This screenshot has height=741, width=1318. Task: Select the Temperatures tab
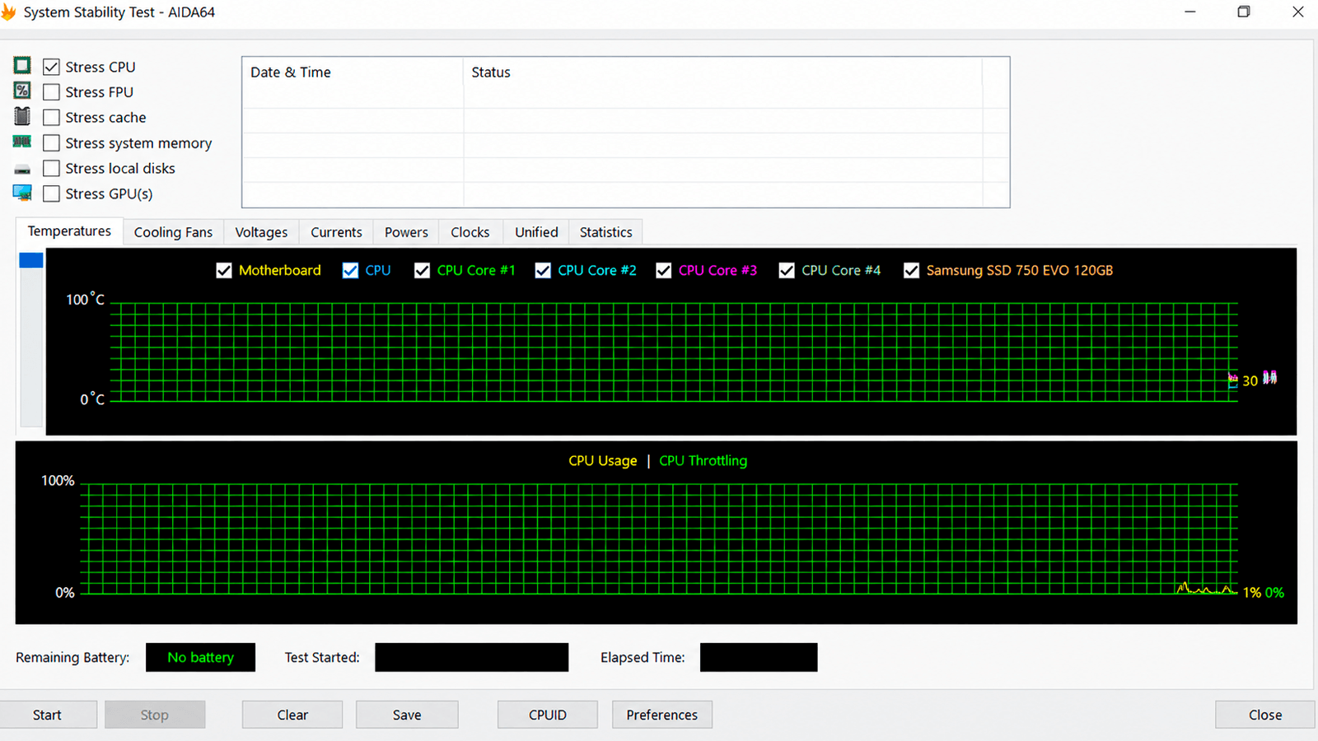point(69,231)
